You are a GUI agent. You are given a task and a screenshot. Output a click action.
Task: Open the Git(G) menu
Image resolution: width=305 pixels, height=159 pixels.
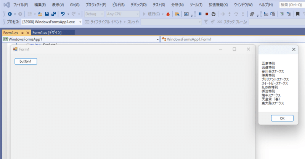click(75, 5)
